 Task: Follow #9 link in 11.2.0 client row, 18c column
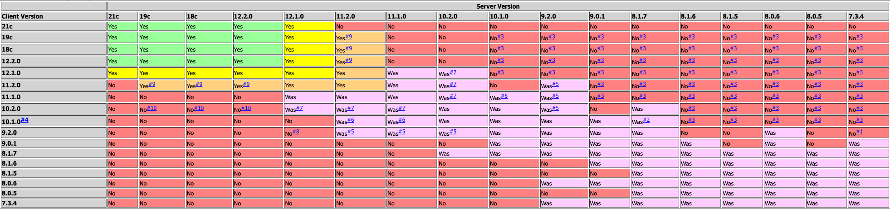199,84
